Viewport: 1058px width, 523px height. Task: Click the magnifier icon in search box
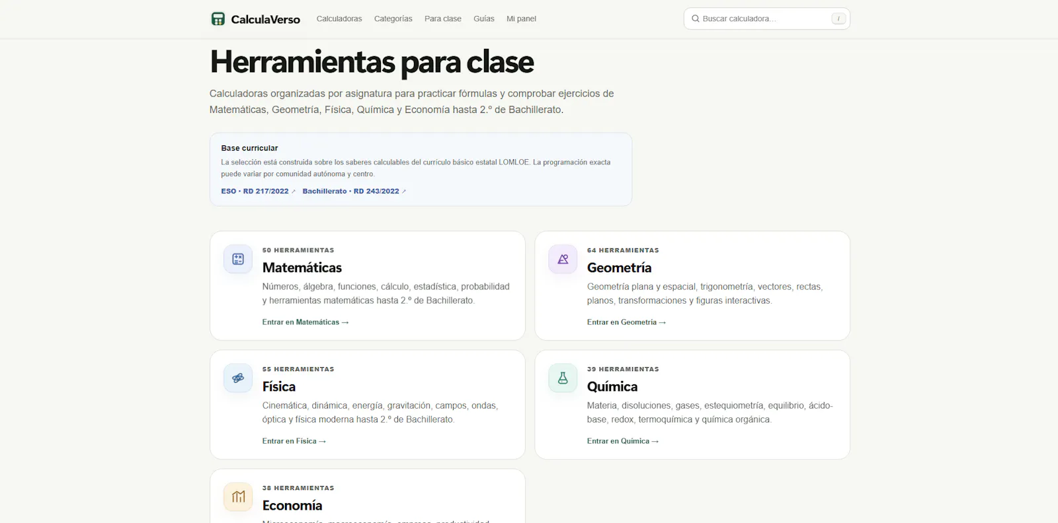click(x=695, y=18)
